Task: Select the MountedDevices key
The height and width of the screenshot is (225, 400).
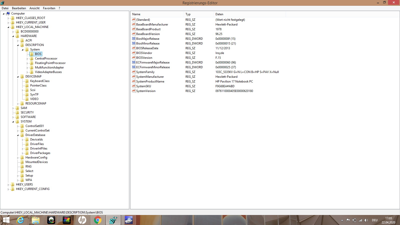Action: click(36, 162)
